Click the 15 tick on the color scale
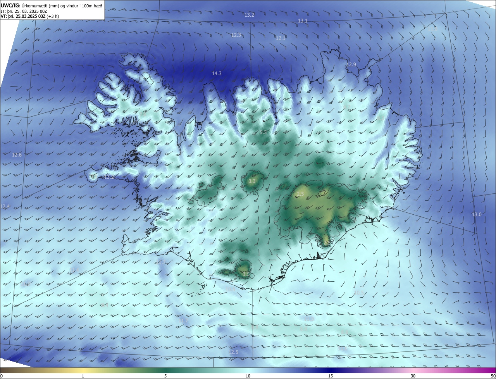Viewport: 496px width, 379px height. click(331, 376)
